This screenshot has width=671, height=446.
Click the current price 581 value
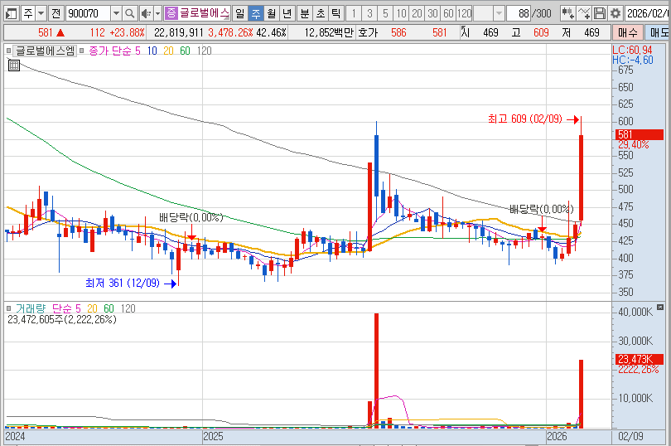(45, 32)
